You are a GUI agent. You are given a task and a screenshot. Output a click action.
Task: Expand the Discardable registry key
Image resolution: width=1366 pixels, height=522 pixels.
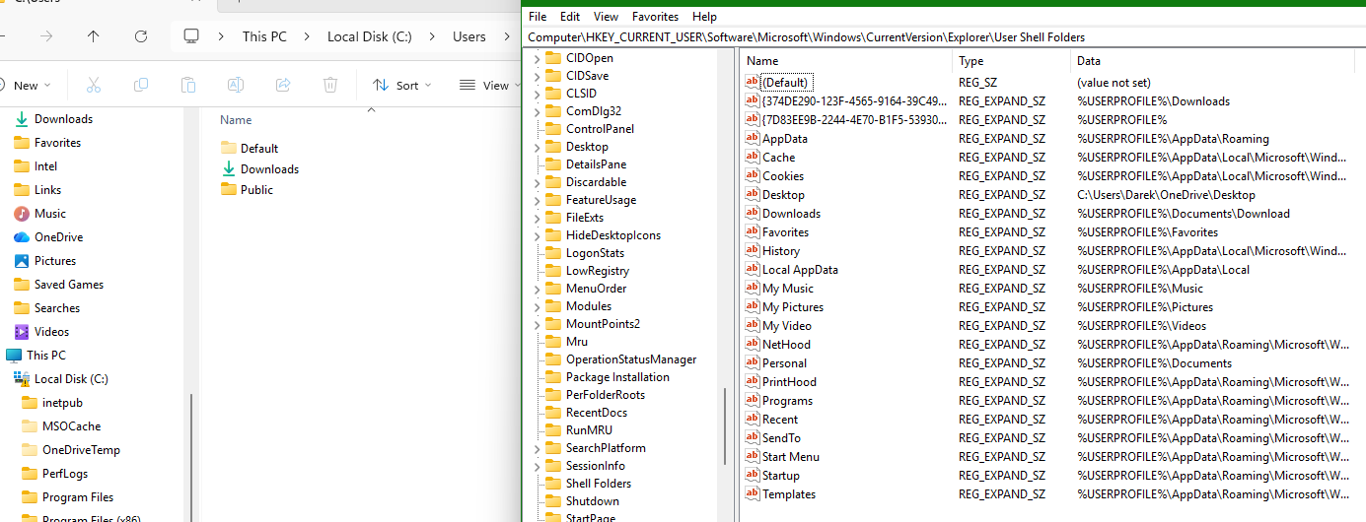click(x=538, y=182)
